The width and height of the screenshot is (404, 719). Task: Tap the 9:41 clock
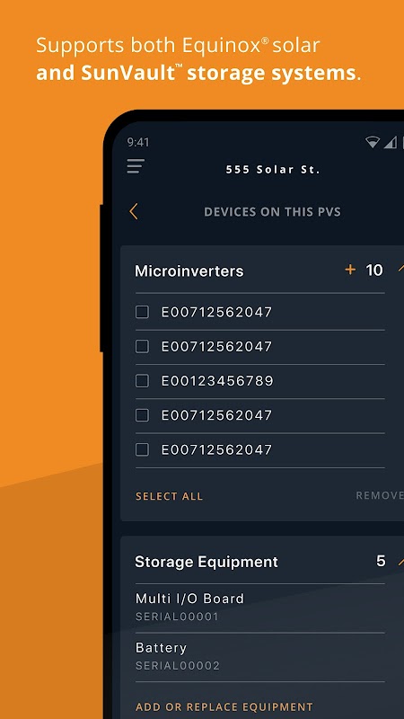click(x=138, y=143)
